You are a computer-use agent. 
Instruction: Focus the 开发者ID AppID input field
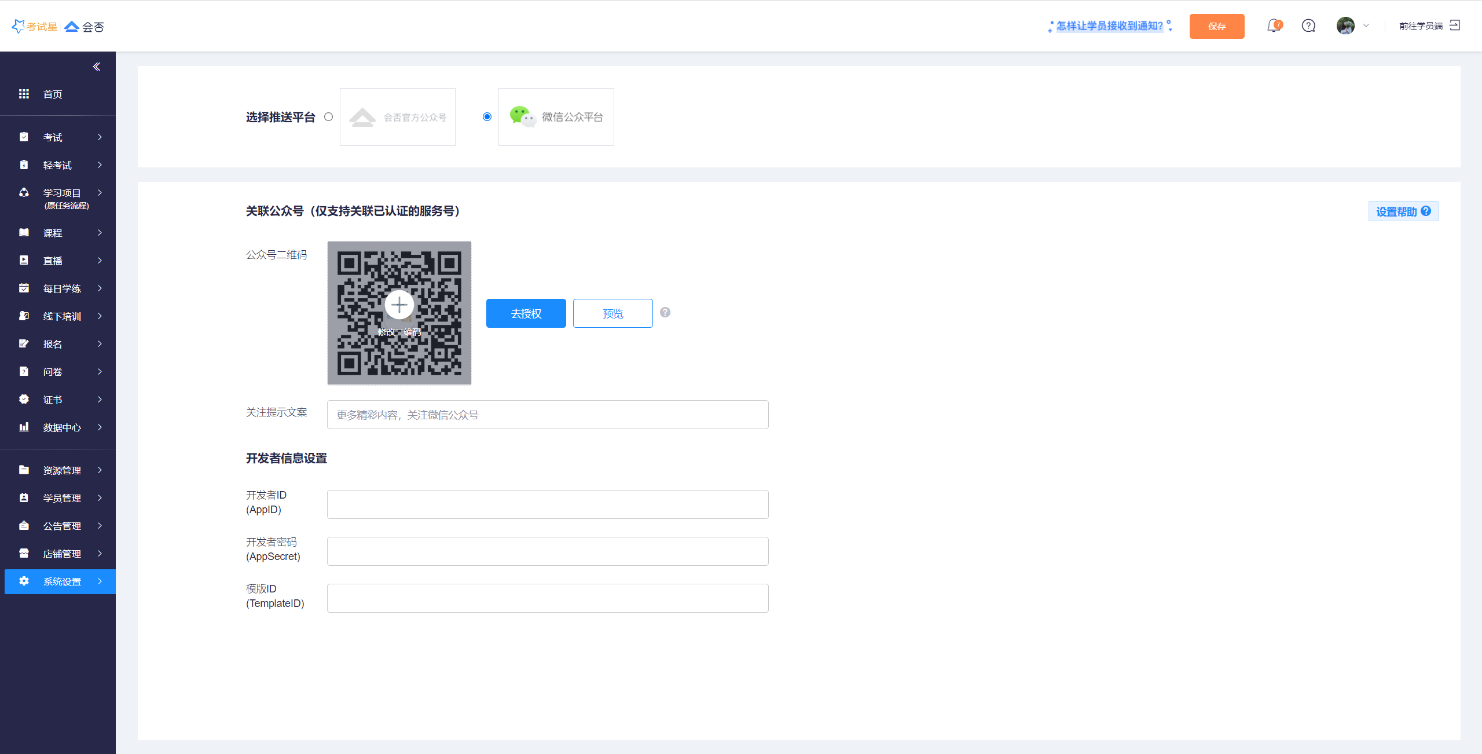(x=547, y=504)
